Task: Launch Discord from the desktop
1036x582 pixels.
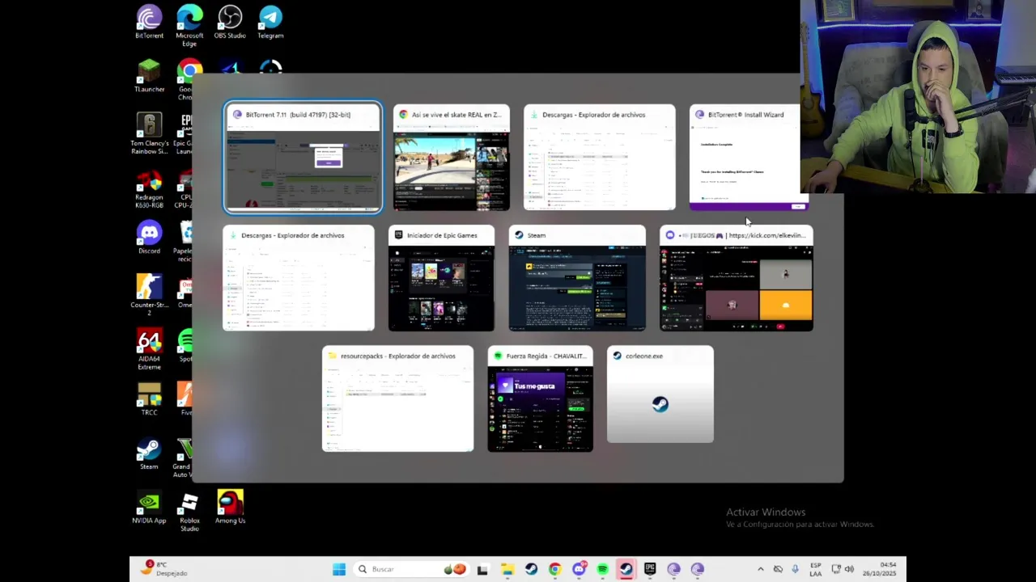Action: point(149,238)
